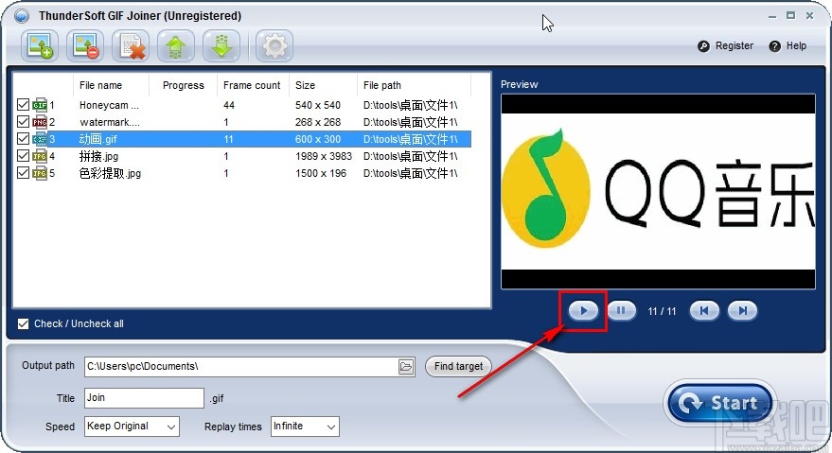
Task: Select the 拼接.jpg file name
Action: [x=98, y=156]
